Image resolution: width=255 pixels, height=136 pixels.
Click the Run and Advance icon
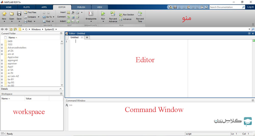click(113, 13)
